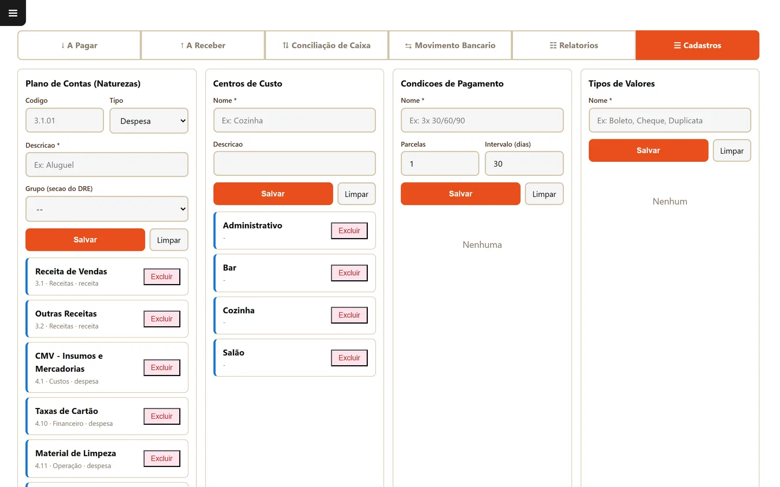
Task: Clear the Centros de Custo form
Action: coord(356,194)
